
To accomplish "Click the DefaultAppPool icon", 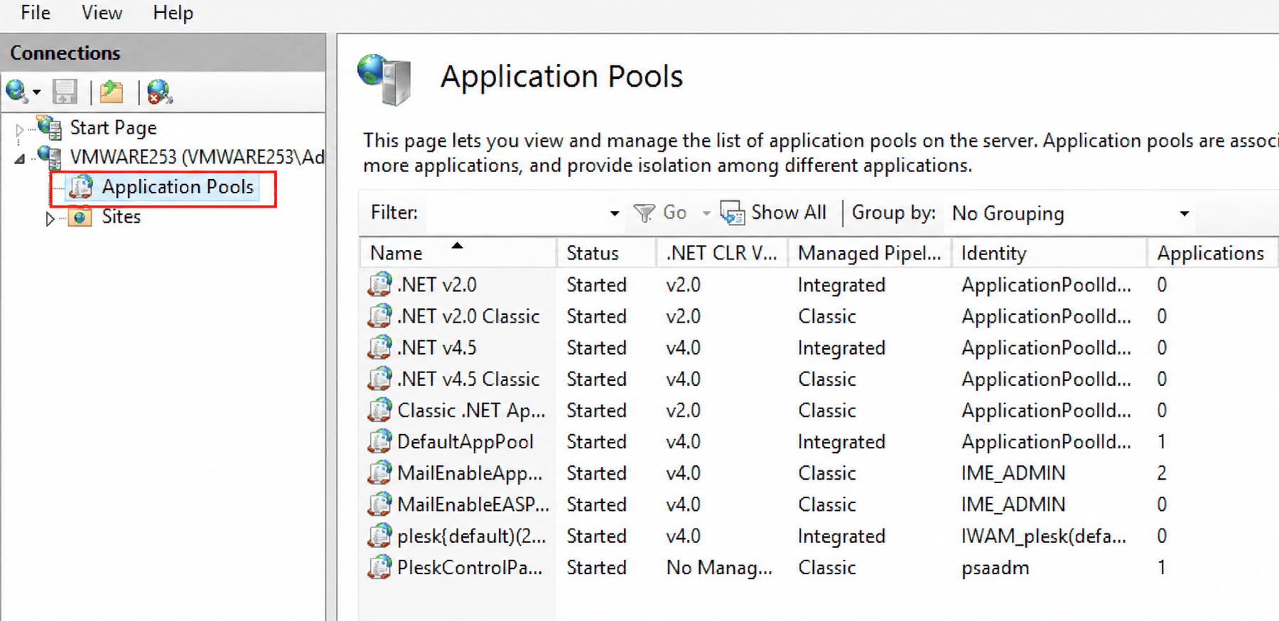I will pos(380,441).
